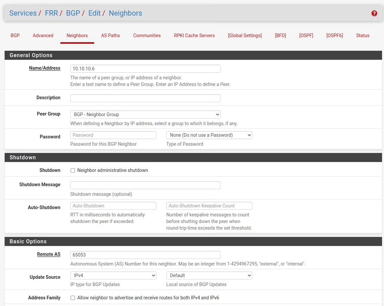Open the [Global Settings] tab
Screen dimensions: 384x306
(245, 36)
